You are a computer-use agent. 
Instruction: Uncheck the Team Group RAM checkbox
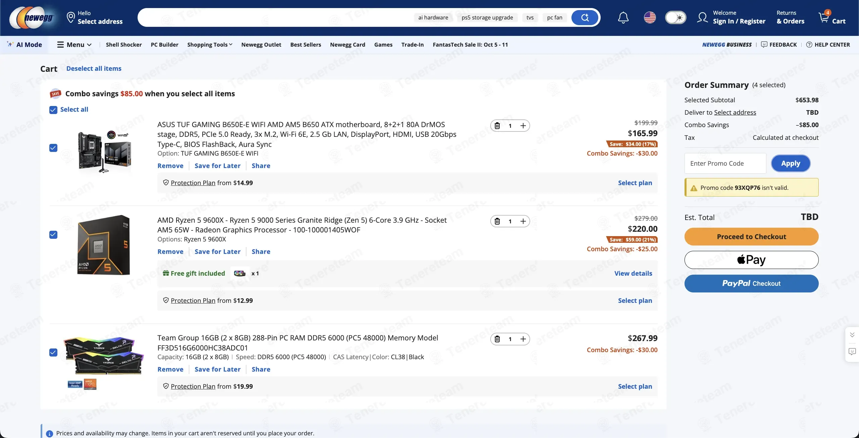click(x=53, y=352)
